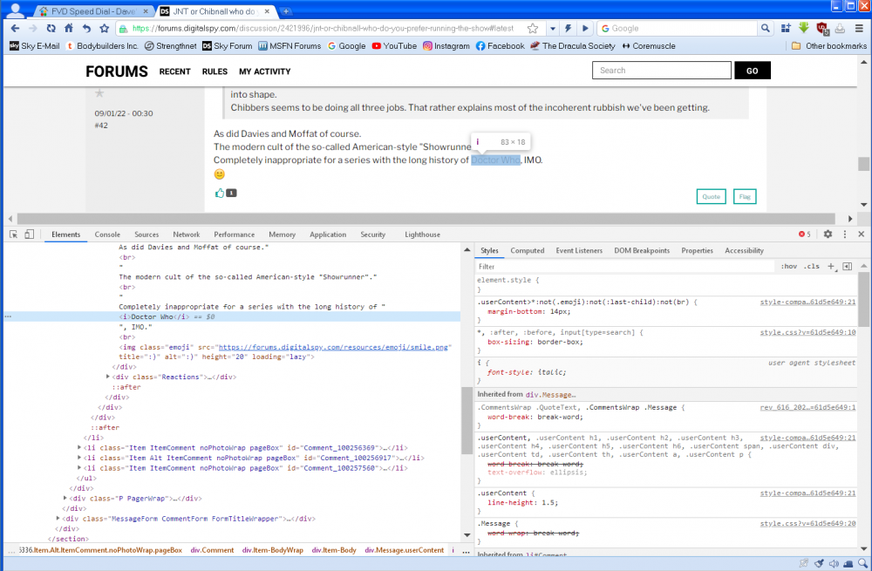Click the GO search button
The image size is (872, 571).
coord(752,71)
